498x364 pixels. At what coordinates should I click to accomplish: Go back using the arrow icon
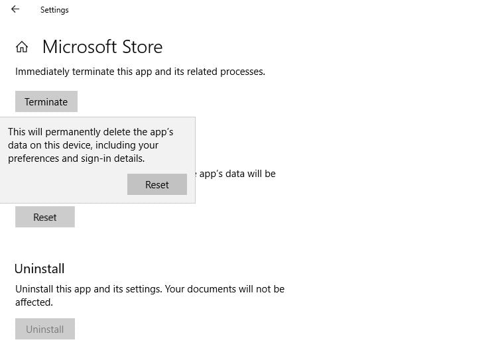click(15, 9)
